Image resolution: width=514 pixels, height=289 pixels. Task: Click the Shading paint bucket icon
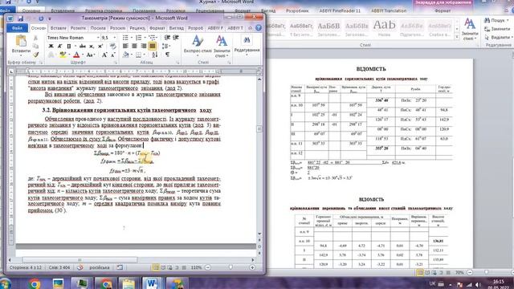126,55
